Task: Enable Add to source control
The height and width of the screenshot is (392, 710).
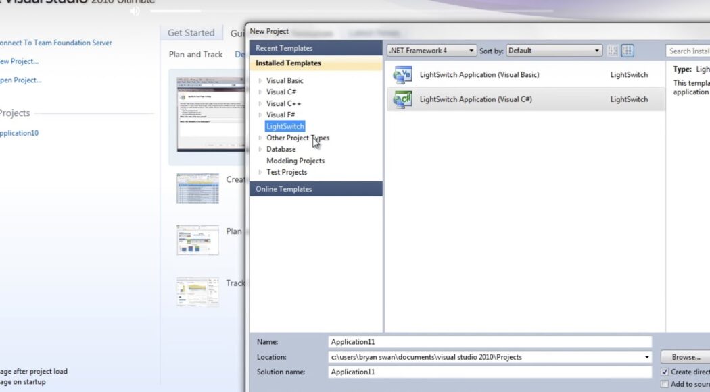Action: point(665,383)
